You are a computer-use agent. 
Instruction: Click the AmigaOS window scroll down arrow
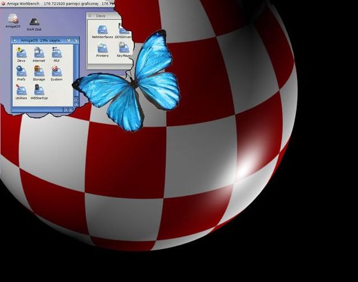click(76, 104)
